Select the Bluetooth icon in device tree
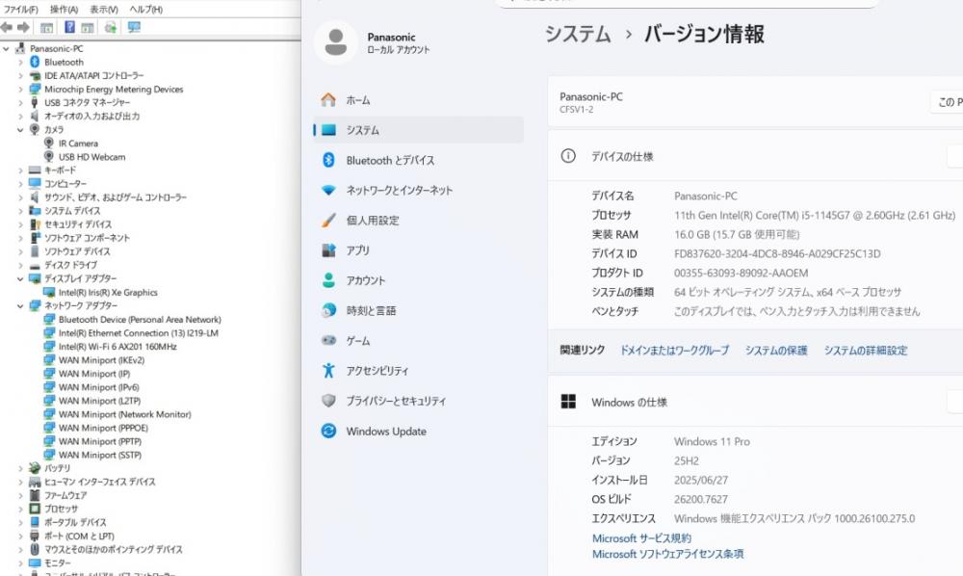 [35, 62]
